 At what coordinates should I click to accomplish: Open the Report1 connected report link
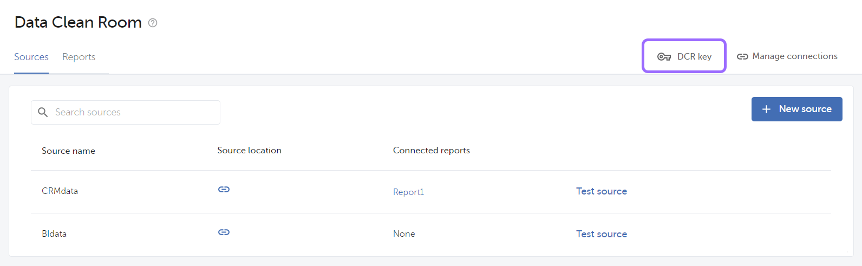click(408, 192)
